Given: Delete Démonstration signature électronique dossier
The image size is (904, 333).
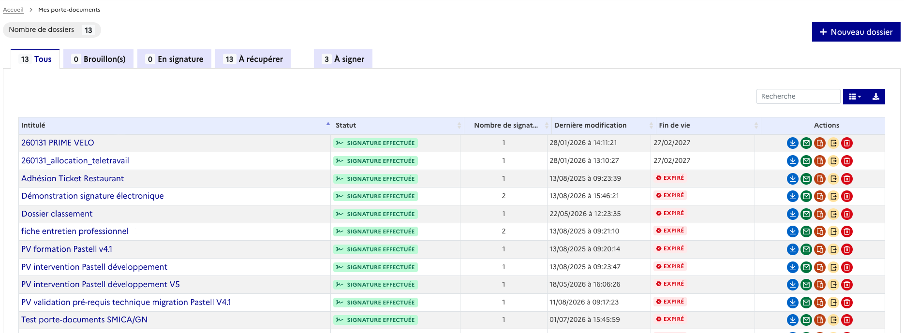Looking at the screenshot, I should 846,196.
